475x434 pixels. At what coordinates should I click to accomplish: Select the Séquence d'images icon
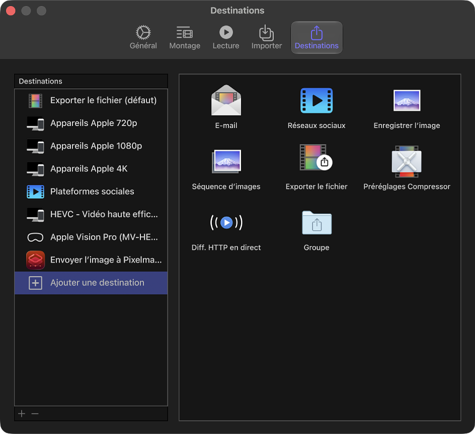226,162
